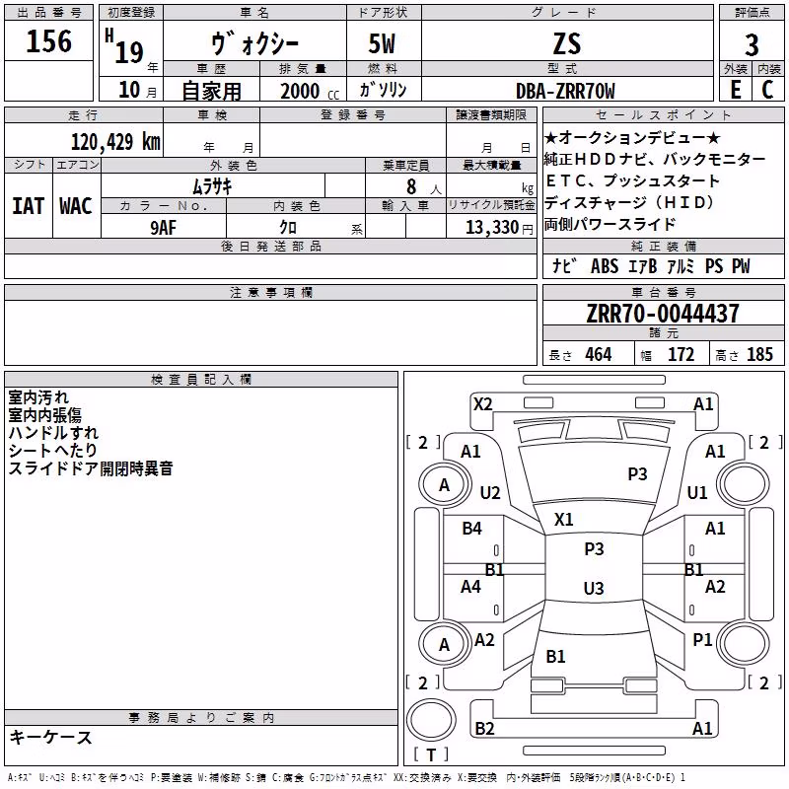Click the 注意事項欄 section header
789x789 pixels.
point(270,292)
